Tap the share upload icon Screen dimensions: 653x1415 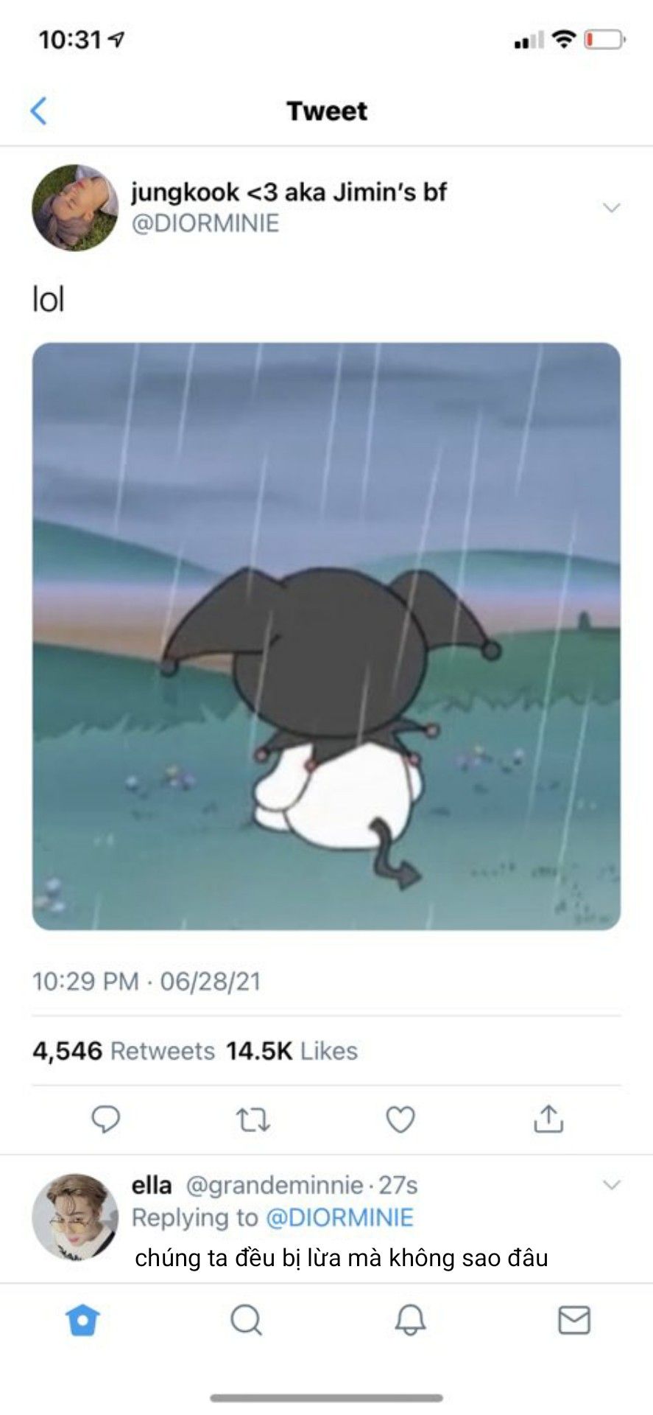click(548, 1118)
